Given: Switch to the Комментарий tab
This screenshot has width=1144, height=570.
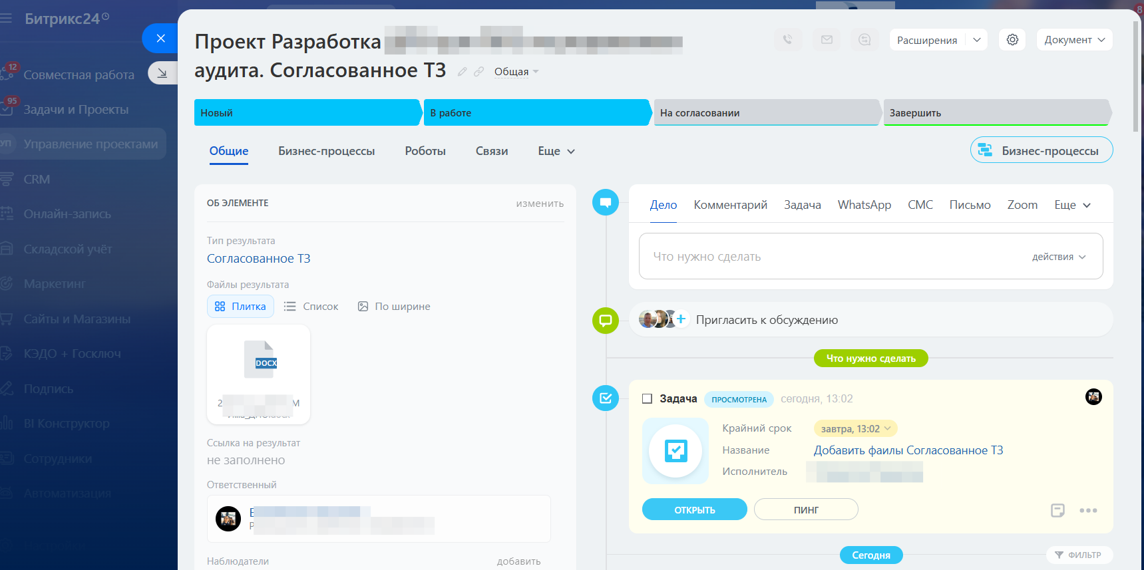Looking at the screenshot, I should (730, 205).
